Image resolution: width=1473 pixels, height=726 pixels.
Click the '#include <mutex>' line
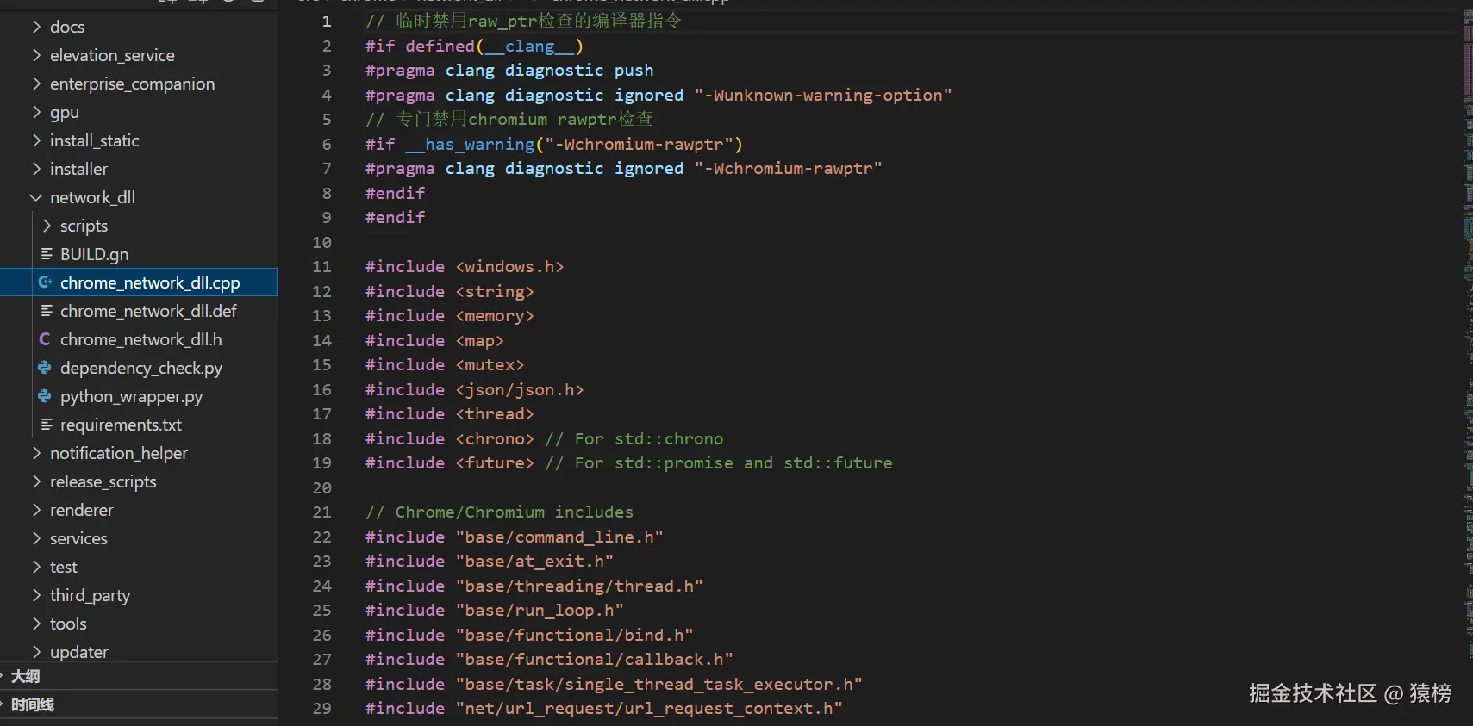[445, 364]
